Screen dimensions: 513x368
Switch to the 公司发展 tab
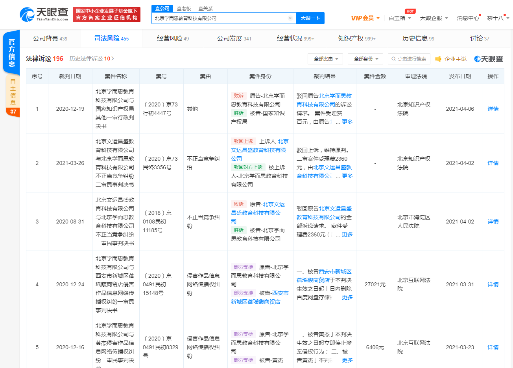(x=234, y=38)
